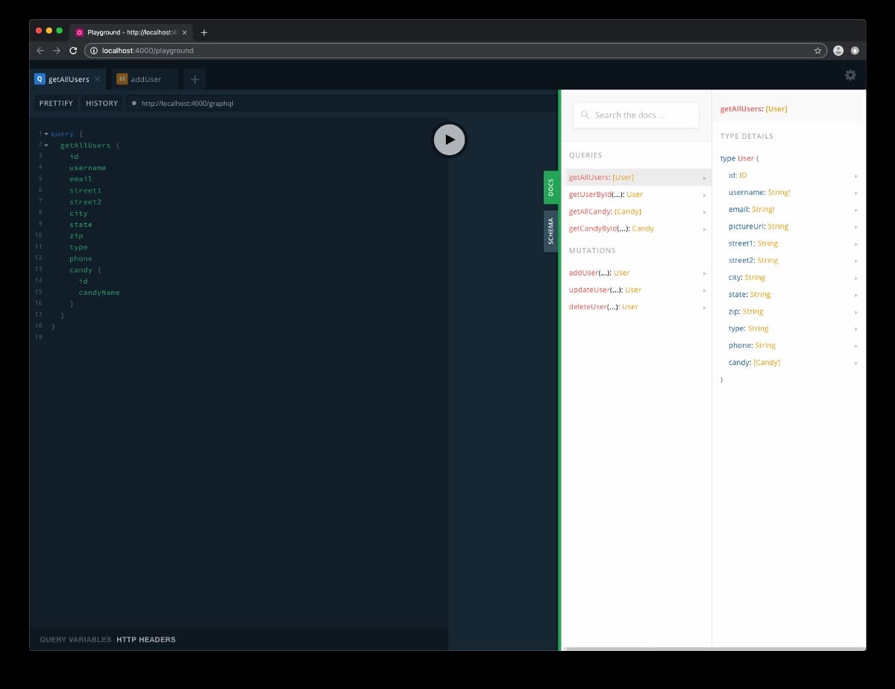Viewport: 895px width, 689px height.
Task: Execute the query with the Play button
Action: 449,139
